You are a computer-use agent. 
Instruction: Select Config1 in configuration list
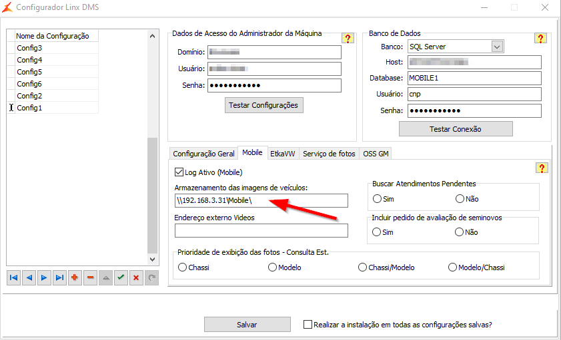click(x=57, y=108)
